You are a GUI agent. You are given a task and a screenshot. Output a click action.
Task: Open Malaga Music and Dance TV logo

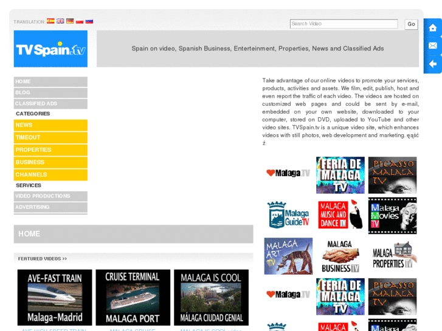click(340, 214)
